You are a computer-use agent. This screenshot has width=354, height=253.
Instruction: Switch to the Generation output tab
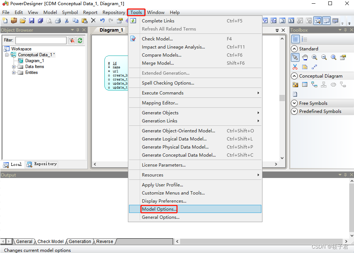pos(80,242)
